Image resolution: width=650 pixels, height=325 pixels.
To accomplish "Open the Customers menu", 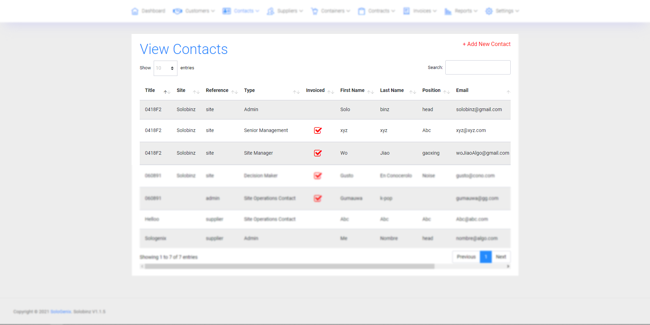I will (x=197, y=11).
